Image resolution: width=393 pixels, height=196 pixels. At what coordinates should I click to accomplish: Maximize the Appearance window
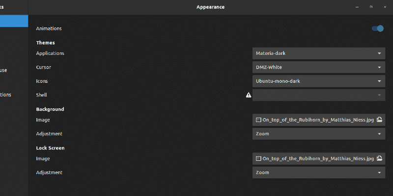371,7
